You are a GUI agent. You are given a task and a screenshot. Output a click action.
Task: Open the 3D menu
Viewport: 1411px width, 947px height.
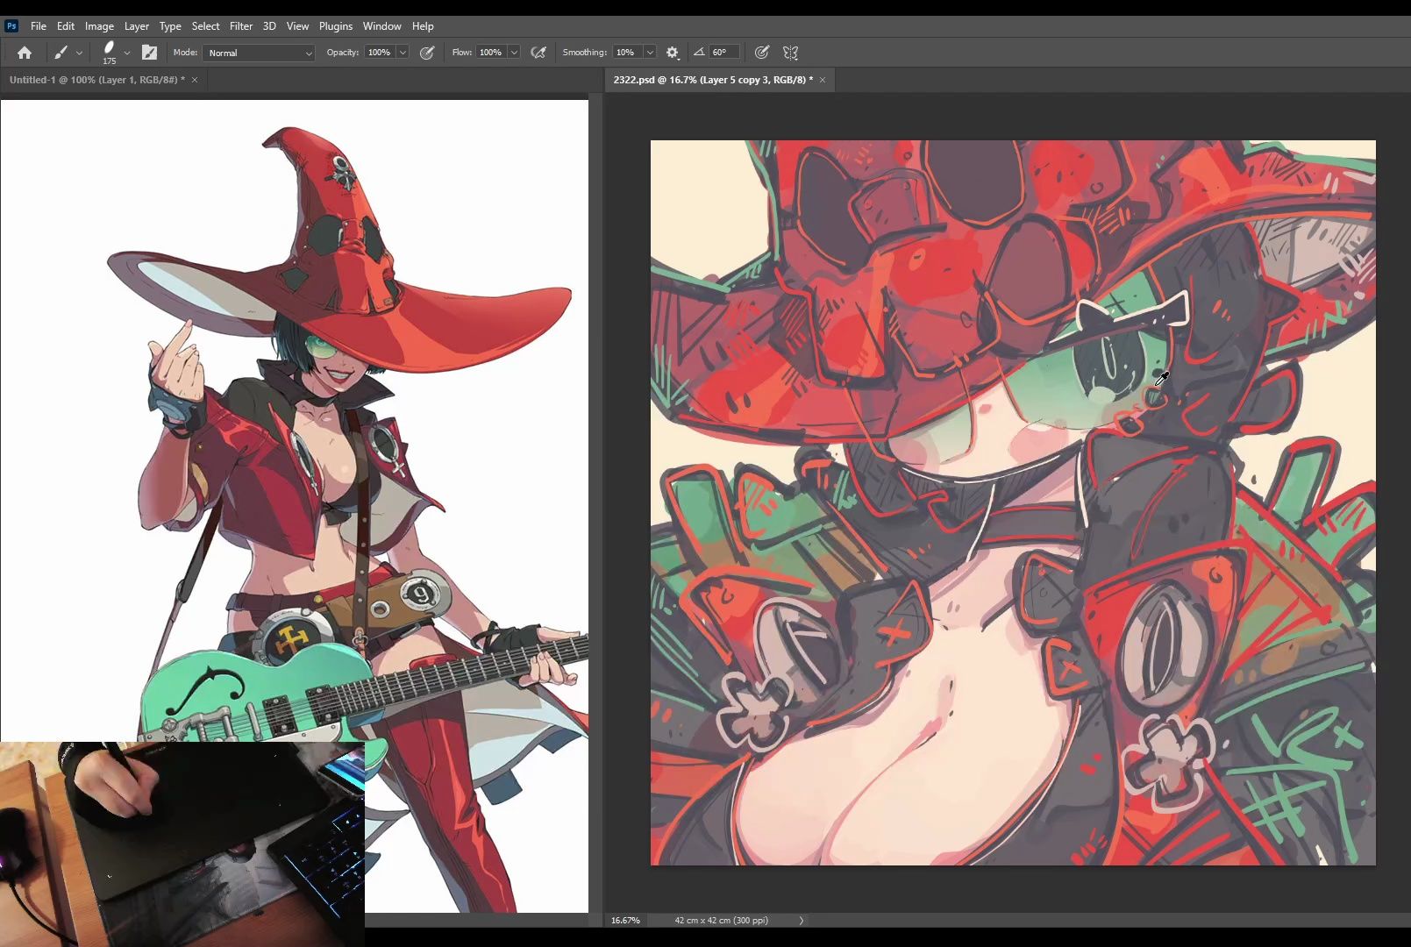(x=269, y=26)
